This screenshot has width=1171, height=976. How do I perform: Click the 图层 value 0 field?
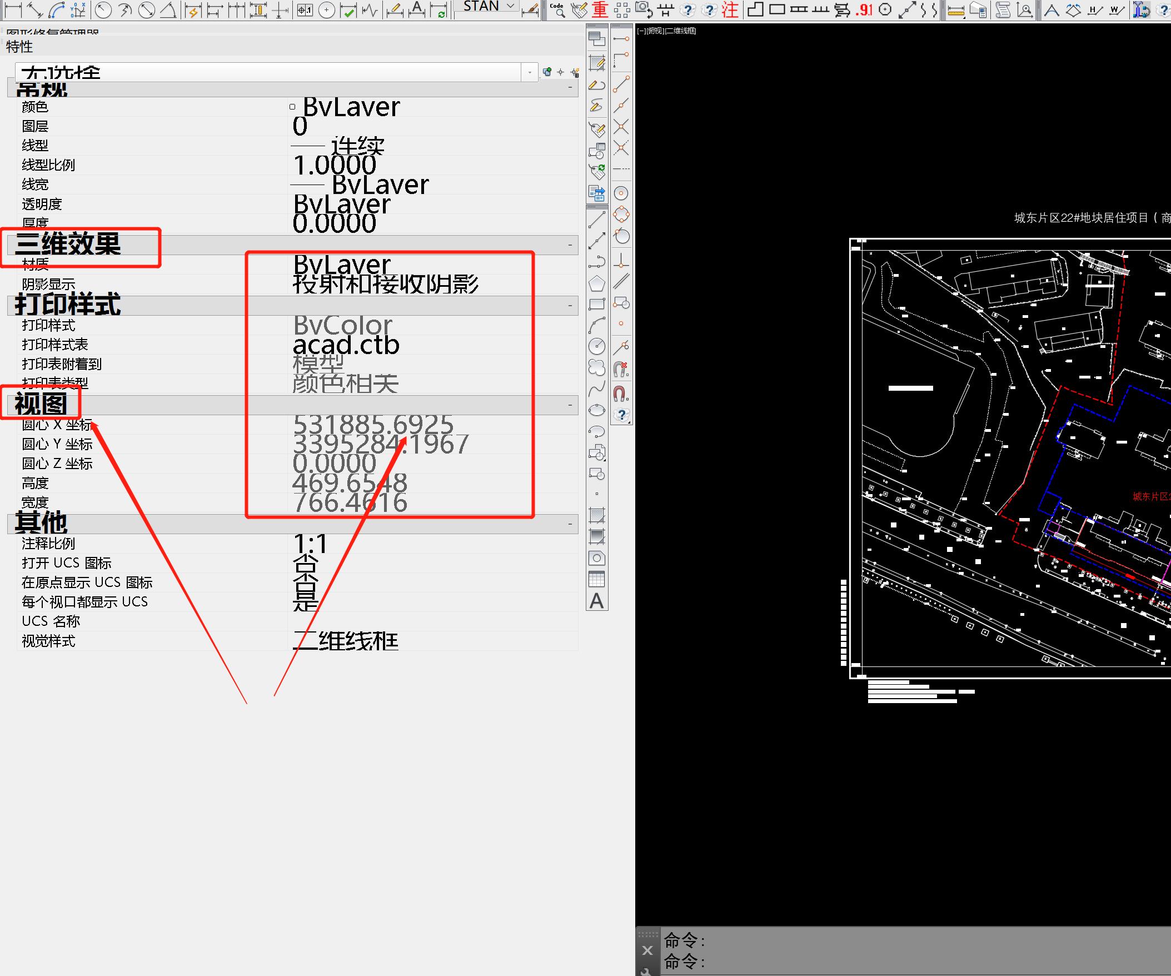[433, 126]
